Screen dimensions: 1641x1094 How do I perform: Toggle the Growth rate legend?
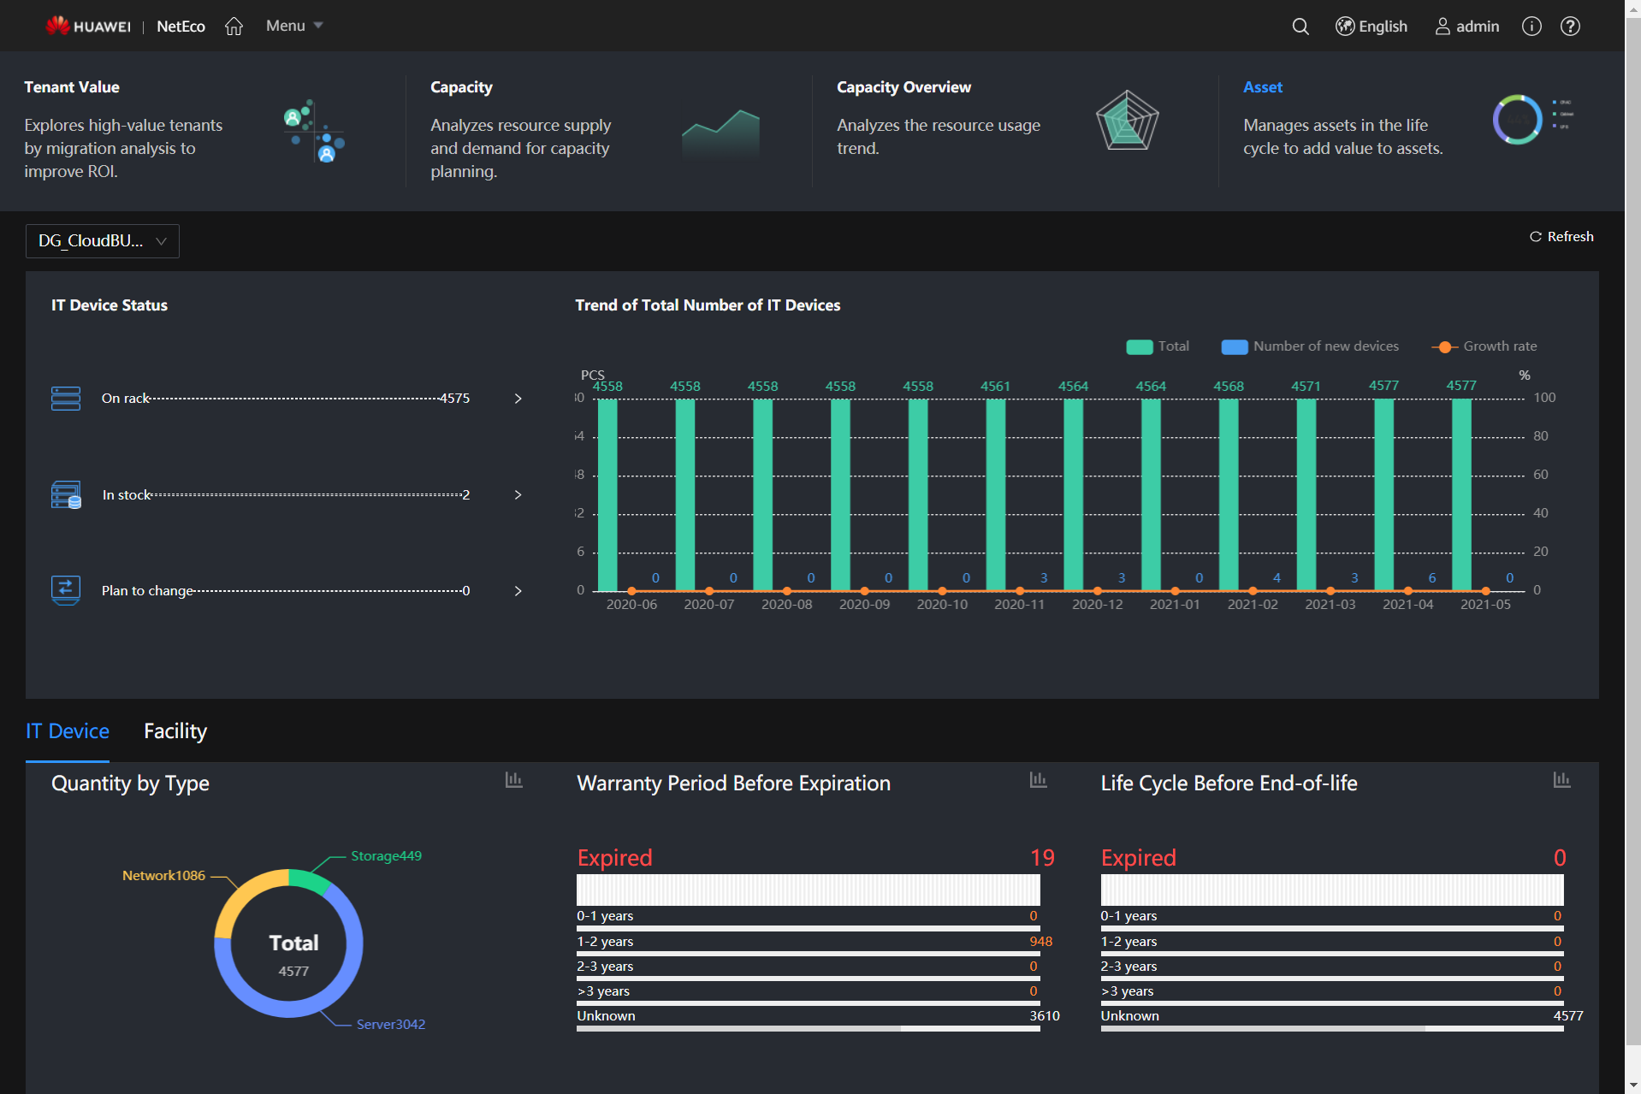click(x=1484, y=346)
